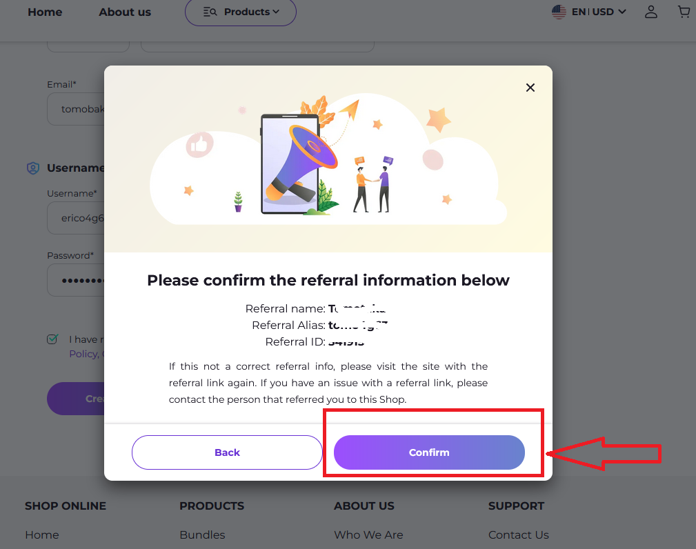Visit the Bundles footer link
Screen dimensions: 696x549
[202, 535]
